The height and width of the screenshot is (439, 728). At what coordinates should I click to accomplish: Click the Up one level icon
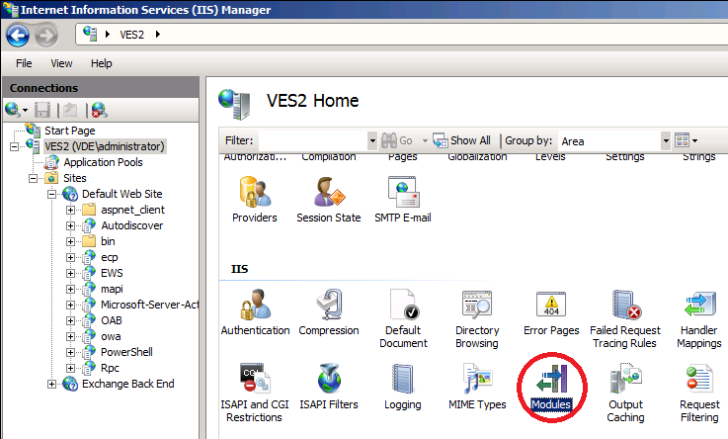70,110
